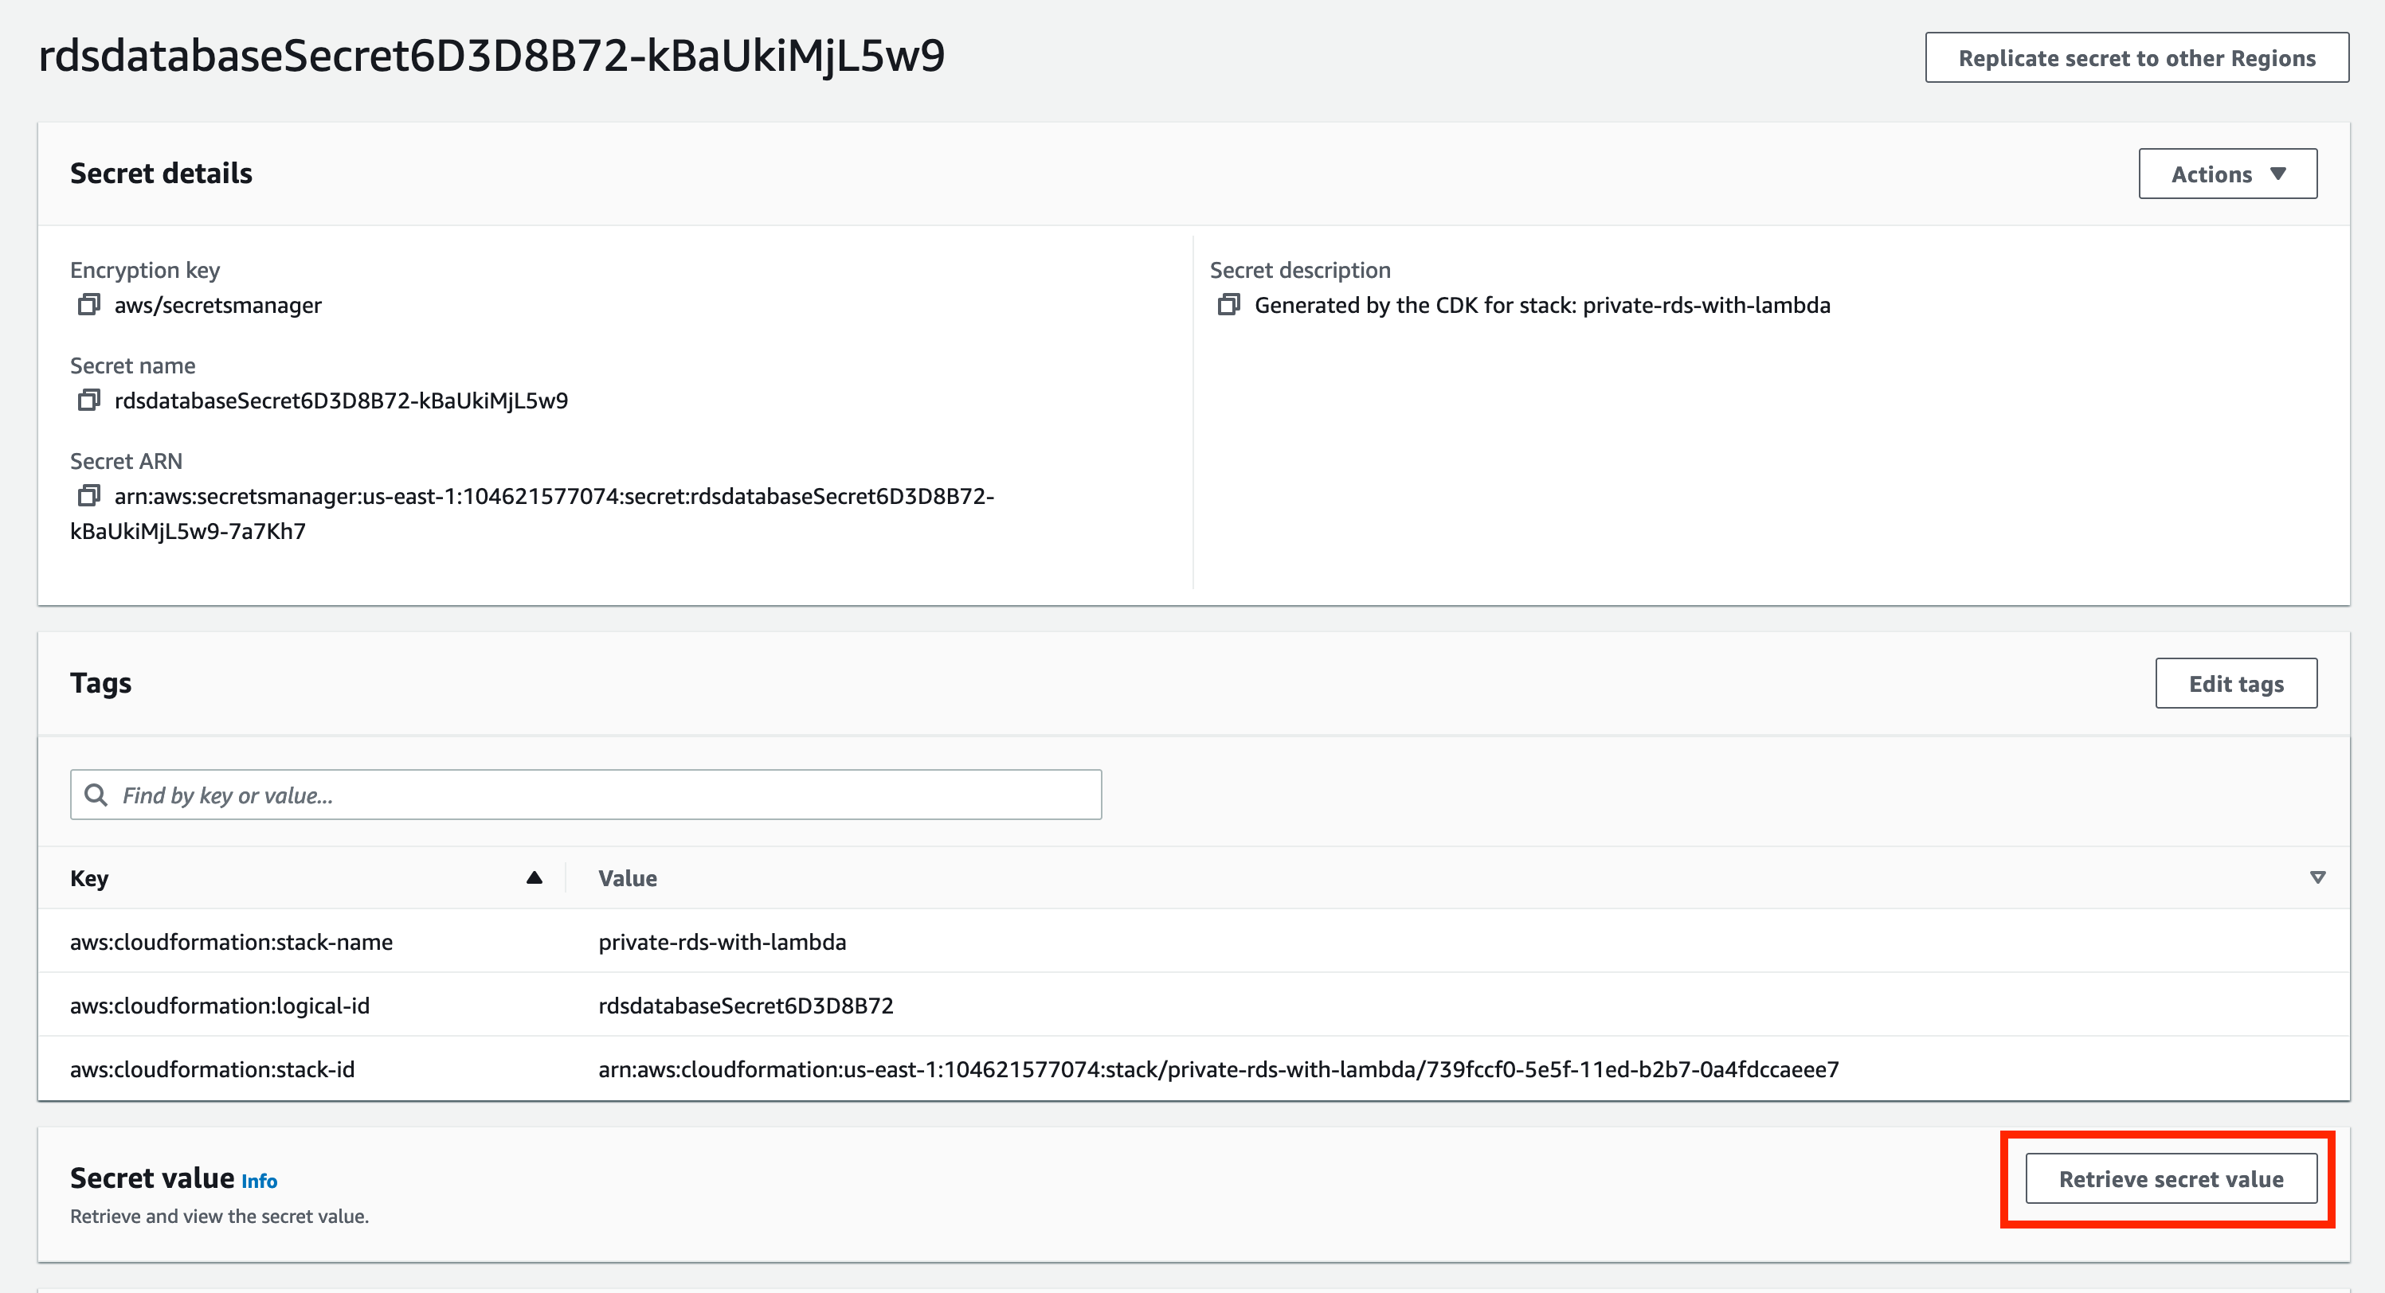Click the Value column header

[x=628, y=878]
